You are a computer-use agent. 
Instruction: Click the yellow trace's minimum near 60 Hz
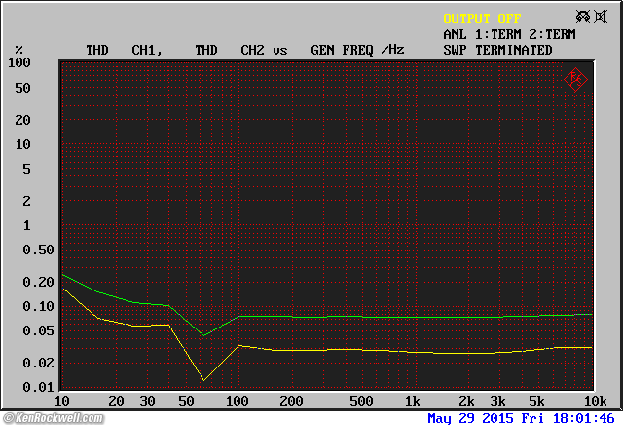click(x=203, y=380)
